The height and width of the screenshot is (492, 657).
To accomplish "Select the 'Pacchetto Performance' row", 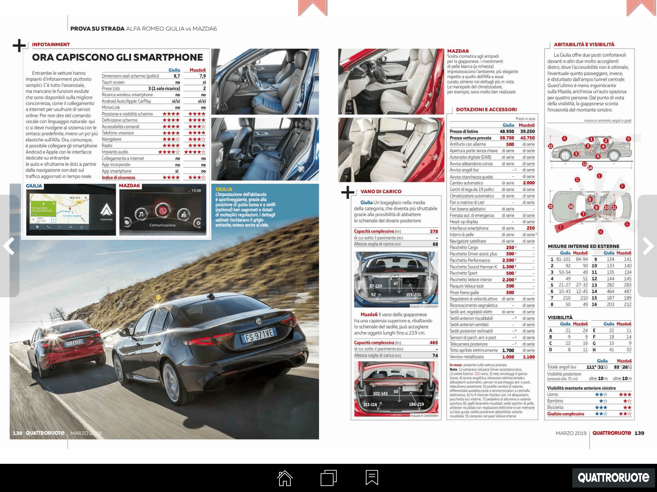I will tap(492, 260).
